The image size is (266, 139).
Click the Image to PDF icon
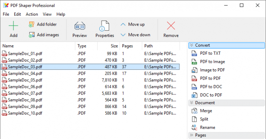[194, 70]
